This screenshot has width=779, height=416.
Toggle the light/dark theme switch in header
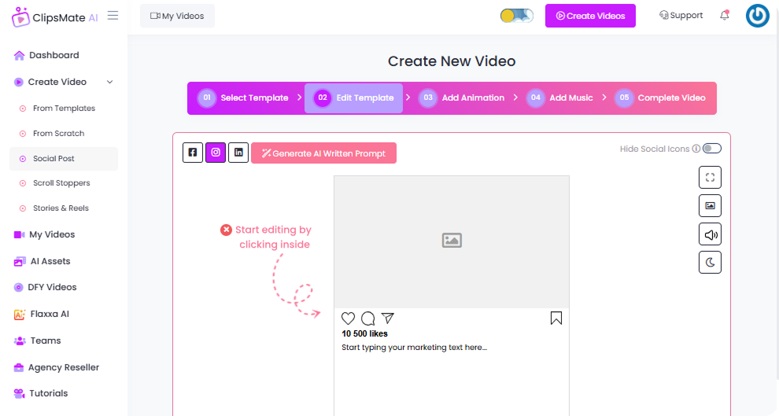516,16
